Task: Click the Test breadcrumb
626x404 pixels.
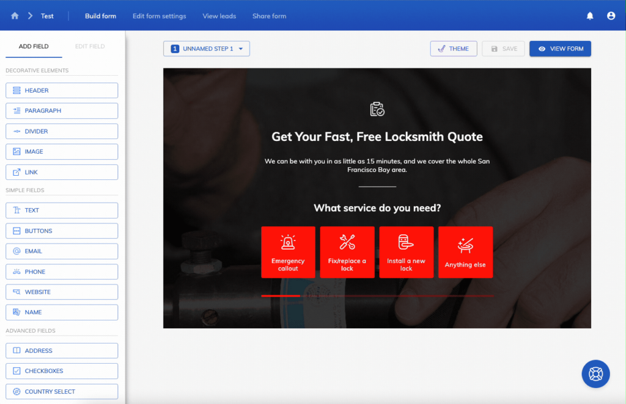Action: click(47, 16)
